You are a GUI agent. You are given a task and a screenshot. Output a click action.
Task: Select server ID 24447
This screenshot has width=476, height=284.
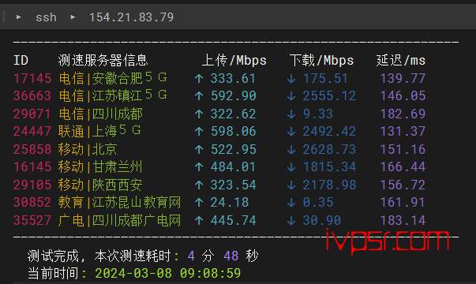click(x=32, y=131)
